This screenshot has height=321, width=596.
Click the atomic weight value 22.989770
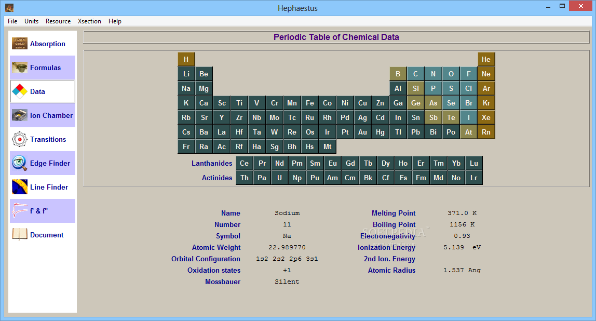coord(287,247)
